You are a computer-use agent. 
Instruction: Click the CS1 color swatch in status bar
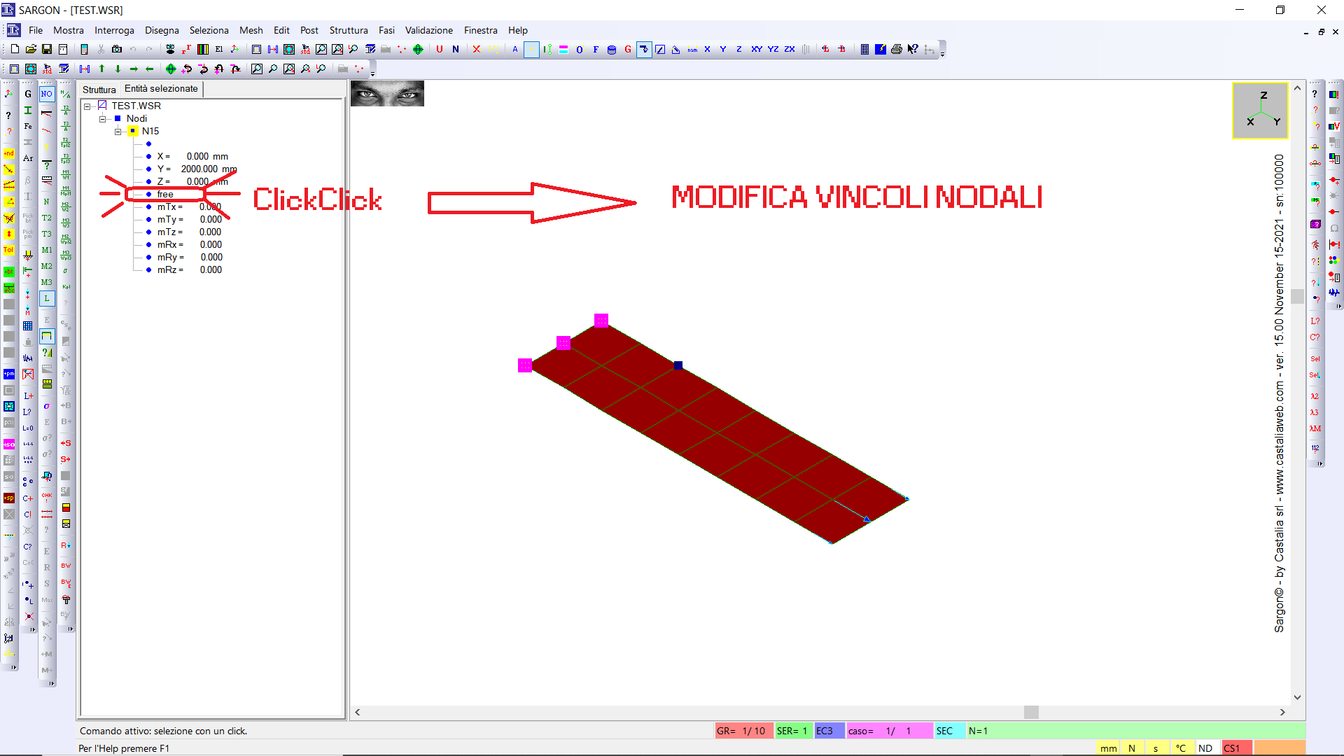(x=1235, y=748)
